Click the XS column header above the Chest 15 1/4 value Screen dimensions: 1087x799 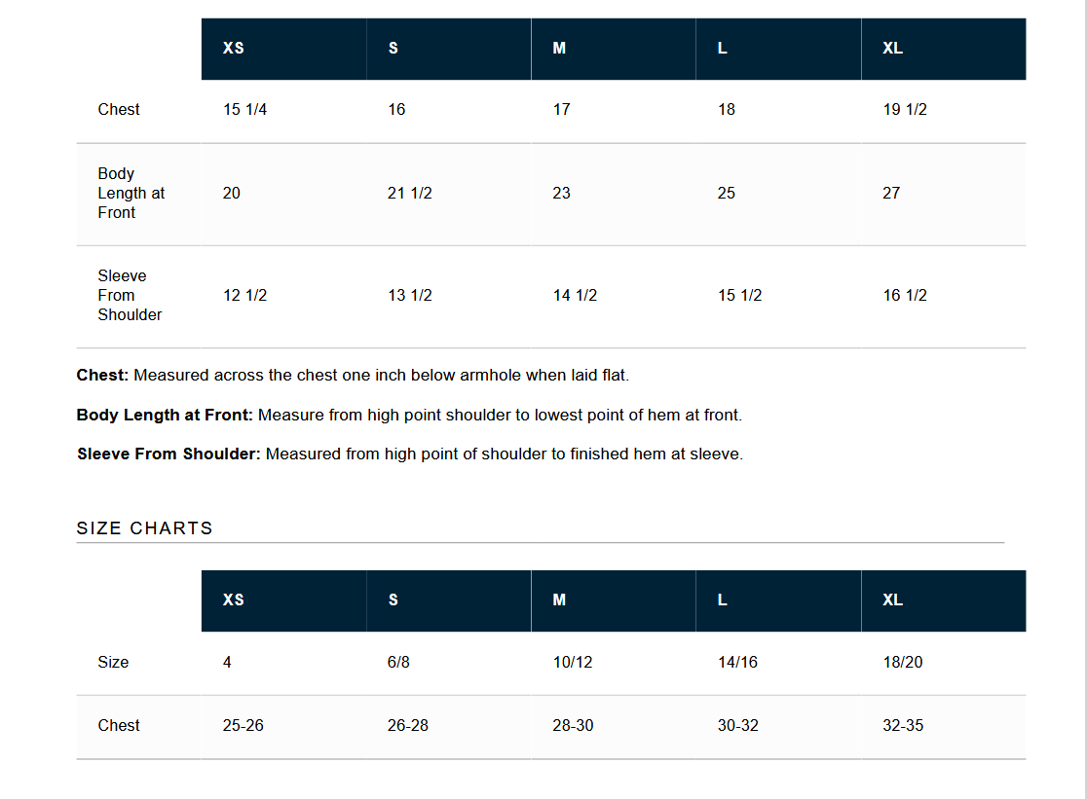tap(234, 48)
